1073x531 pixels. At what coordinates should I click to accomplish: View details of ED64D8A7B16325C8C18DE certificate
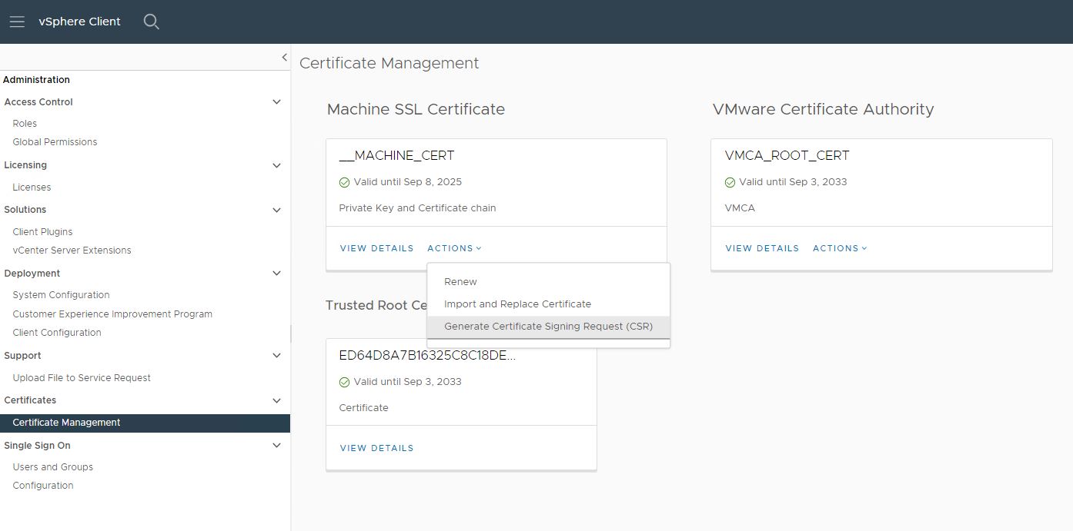(x=376, y=448)
